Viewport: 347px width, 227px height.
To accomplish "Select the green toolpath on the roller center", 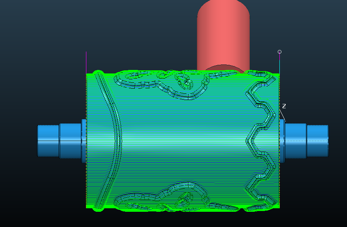I will point(183,141).
